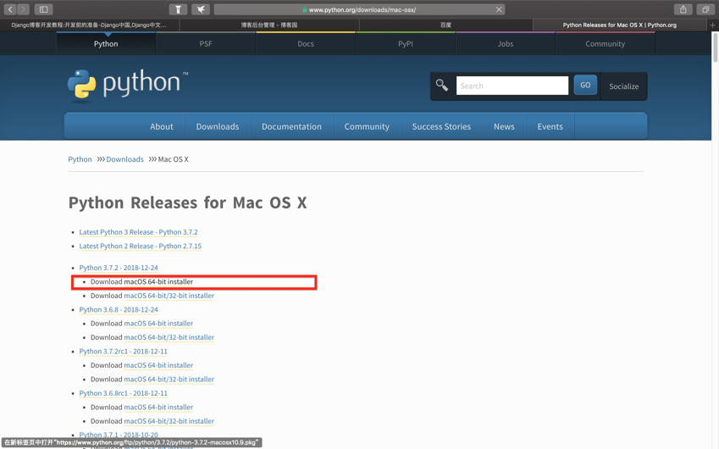Switch to the 博客后台管理 - 博客园 tab
This screenshot has width=719, height=449.
click(x=269, y=25)
